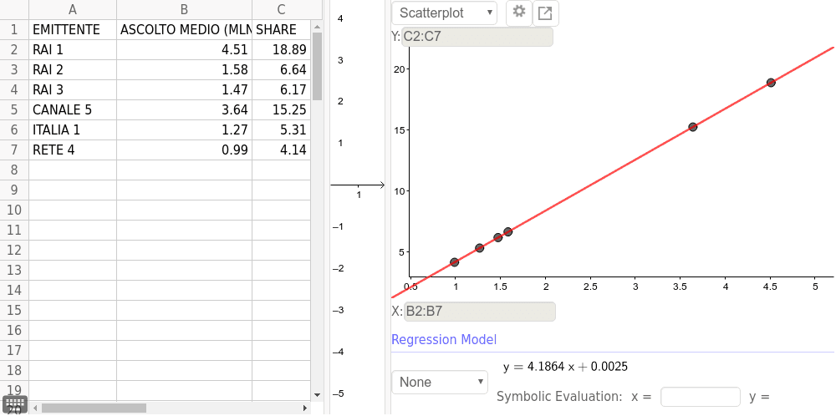Select the ITALIA 1 cell

(73, 130)
